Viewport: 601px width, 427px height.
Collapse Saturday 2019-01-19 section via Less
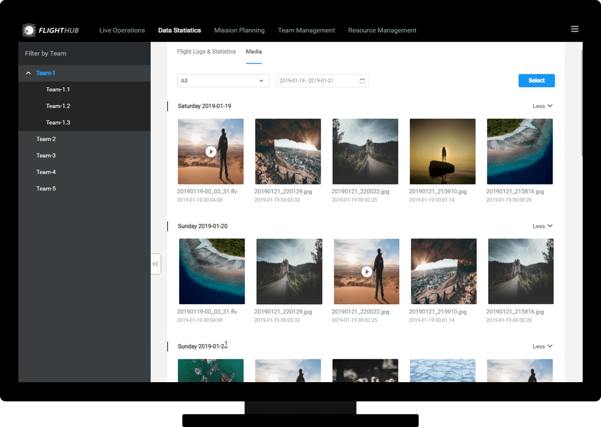pos(542,106)
